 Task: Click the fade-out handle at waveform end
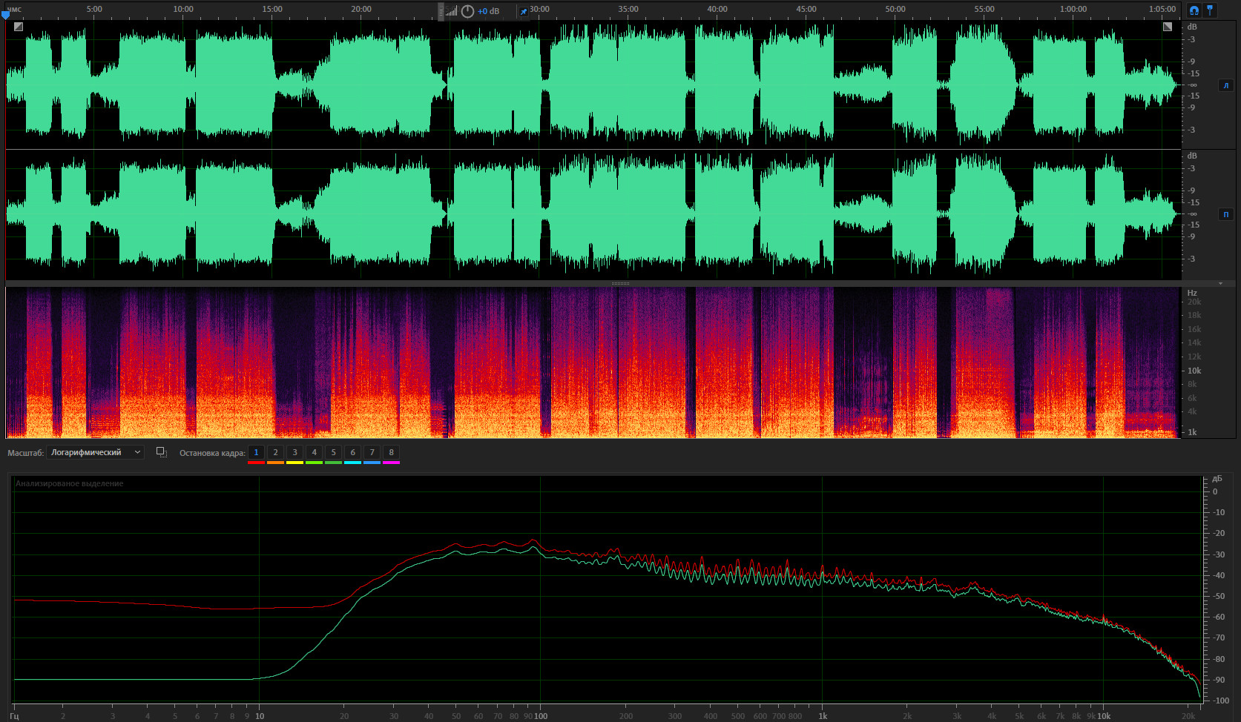pyautogui.click(x=1168, y=27)
